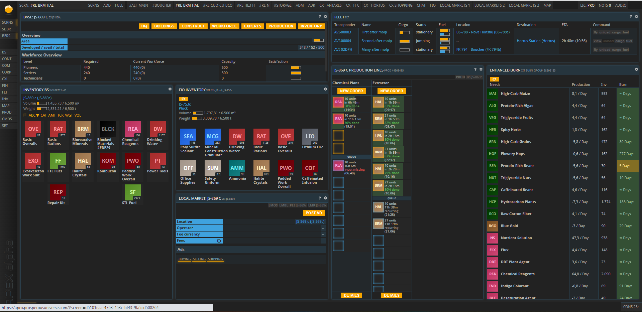Image resolution: width=642 pixels, height=312 pixels.
Task: Open settings gear of BASE JS-869 C panel
Action: [x=325, y=16]
